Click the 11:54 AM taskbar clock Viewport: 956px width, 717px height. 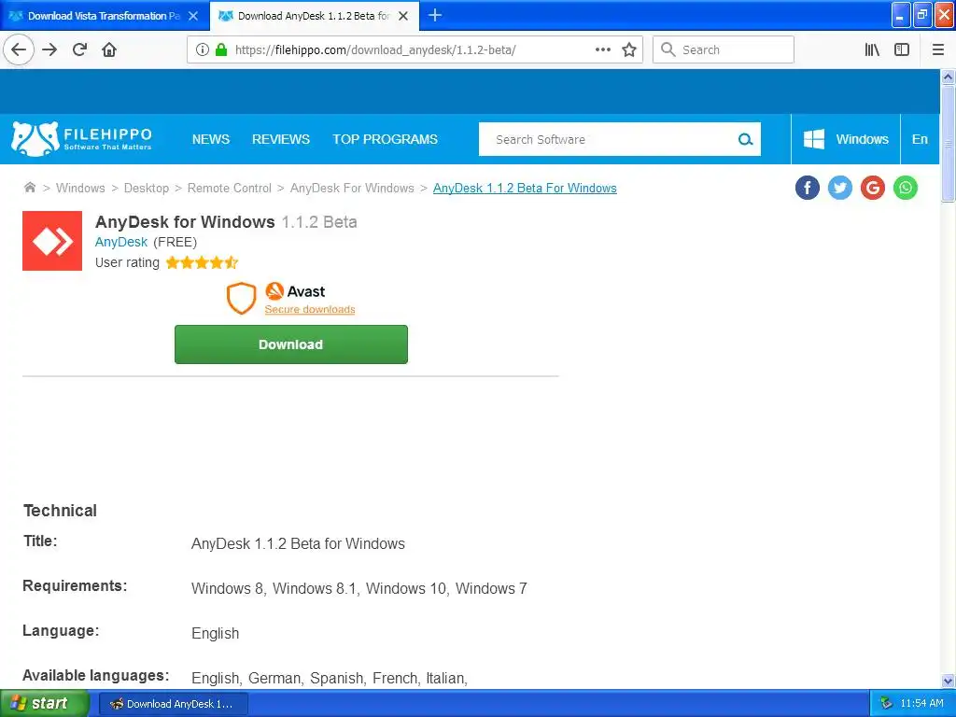pos(921,703)
